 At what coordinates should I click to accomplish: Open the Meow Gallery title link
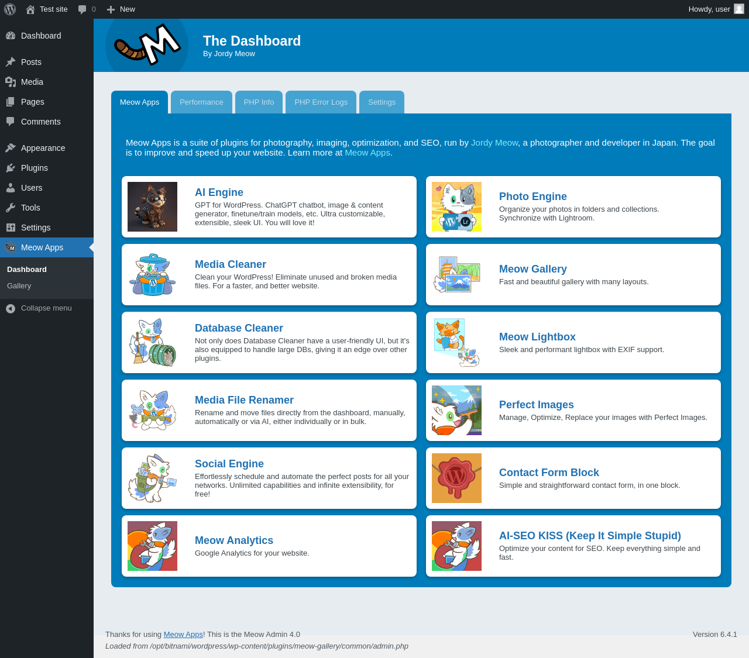coord(533,269)
